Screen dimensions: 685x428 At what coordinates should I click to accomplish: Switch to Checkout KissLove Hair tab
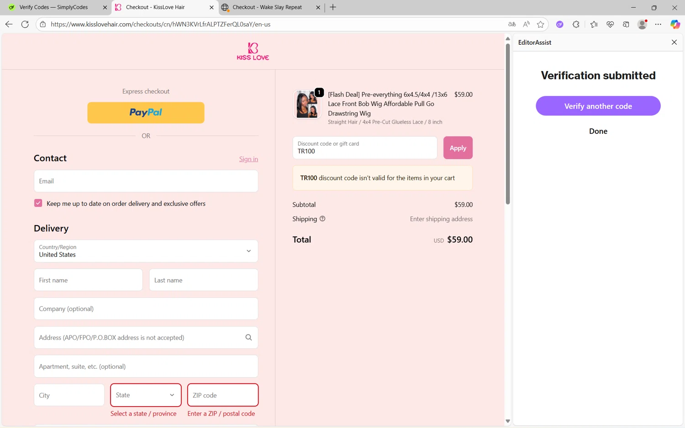(155, 7)
